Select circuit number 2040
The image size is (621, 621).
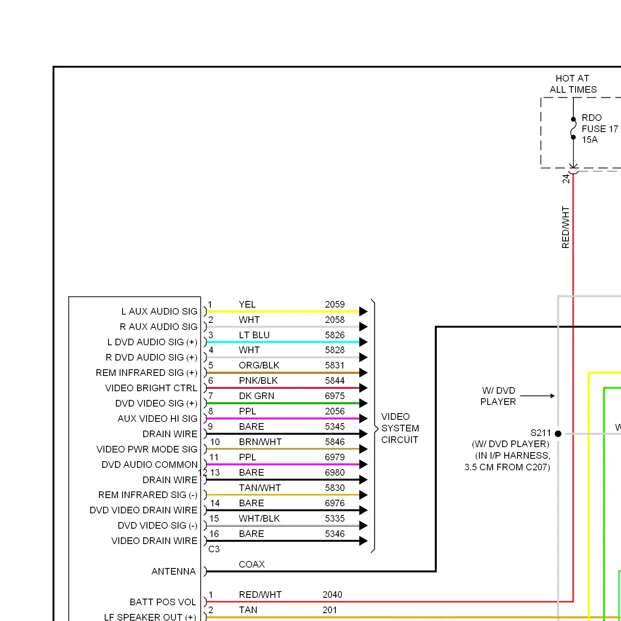[x=332, y=595]
